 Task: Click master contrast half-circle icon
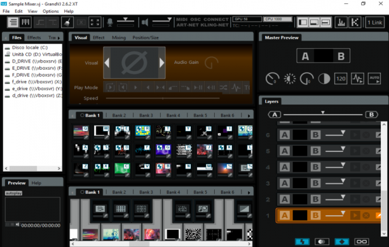pos(324,79)
